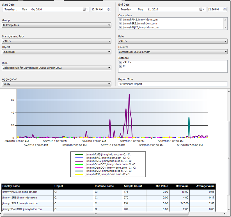
Task: Decrease end time with the down spinner
Action: pos(225,10)
